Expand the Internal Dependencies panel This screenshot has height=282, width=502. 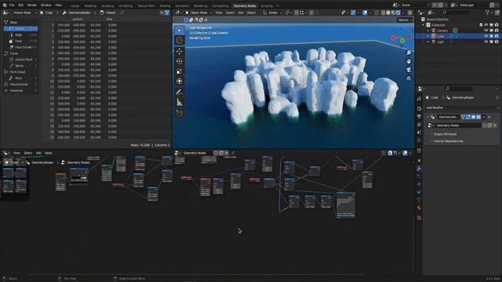(448, 141)
